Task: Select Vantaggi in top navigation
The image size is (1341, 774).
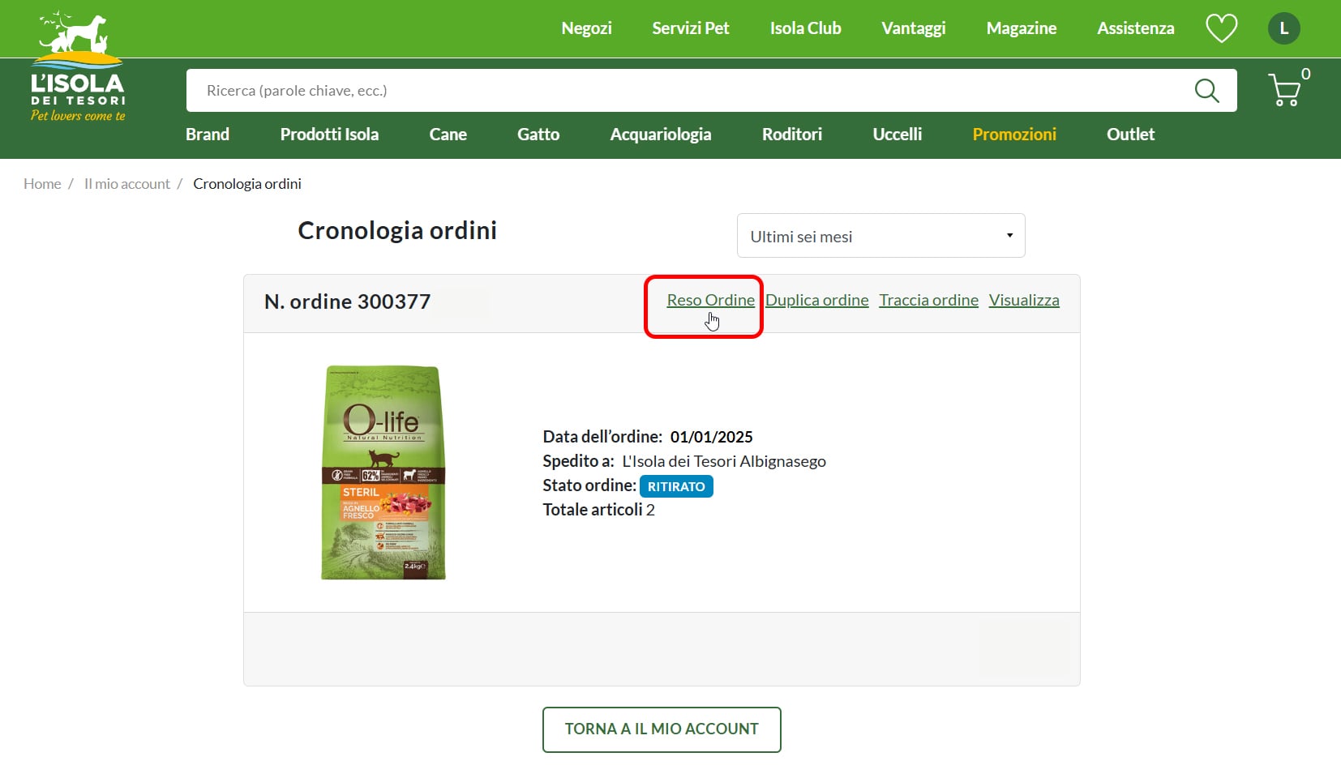Action: coord(914,28)
